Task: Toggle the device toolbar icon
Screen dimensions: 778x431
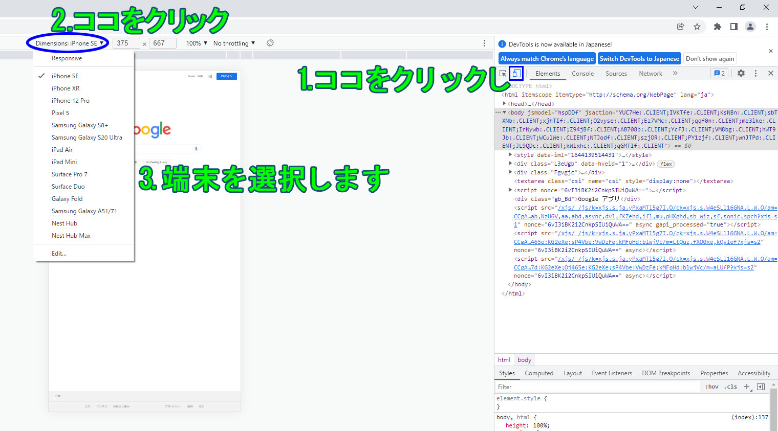Action: pos(516,74)
